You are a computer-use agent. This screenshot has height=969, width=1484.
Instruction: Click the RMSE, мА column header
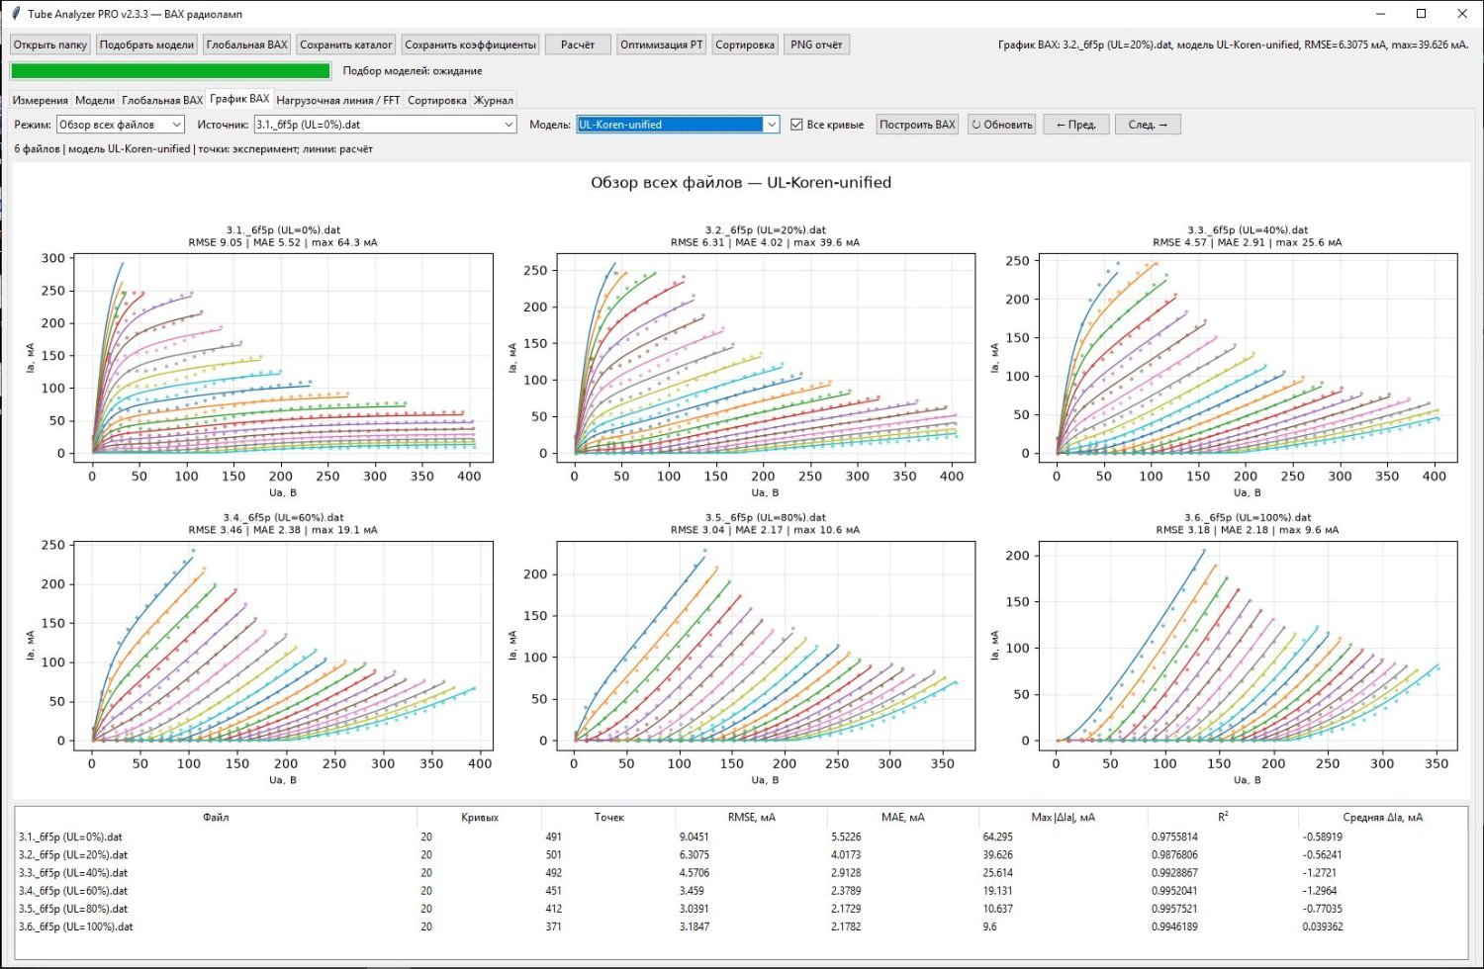pyautogui.click(x=751, y=817)
